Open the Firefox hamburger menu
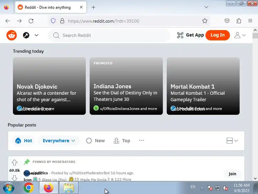Screen dimensions: 258x194 (x=250, y=21)
